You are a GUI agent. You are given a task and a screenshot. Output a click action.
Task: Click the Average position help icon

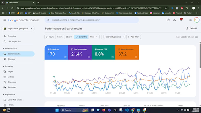[x=136, y=57]
